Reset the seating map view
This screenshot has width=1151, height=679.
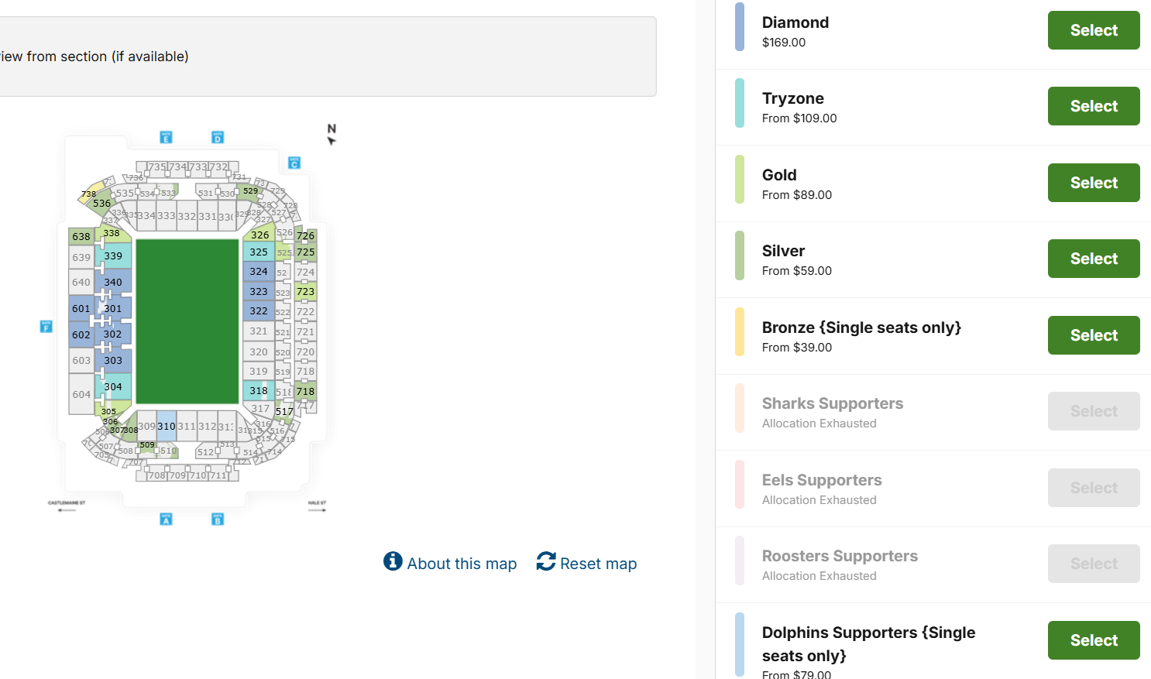(x=598, y=564)
